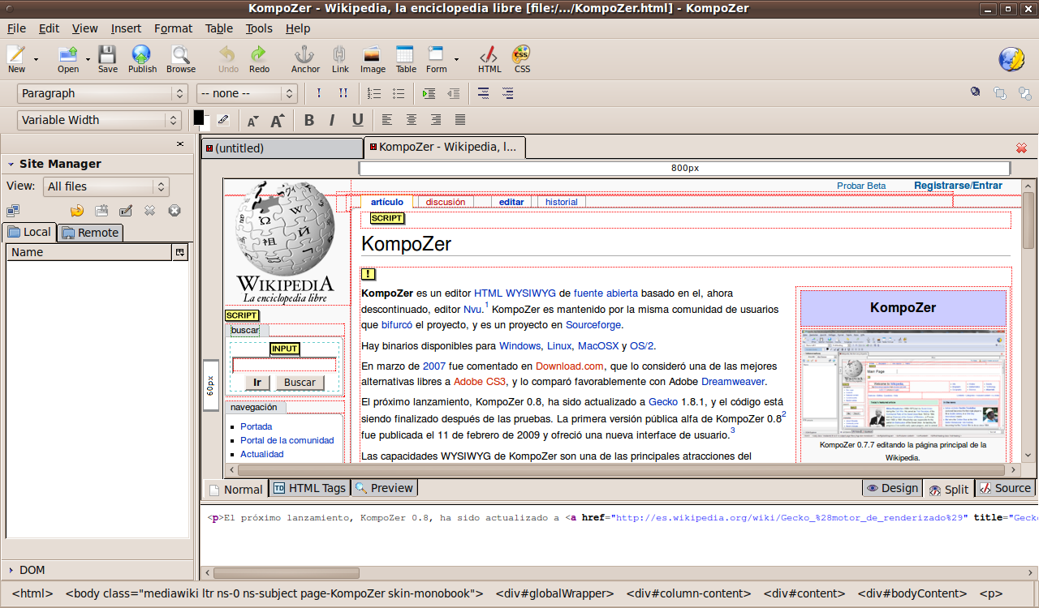This screenshot has height=608, width=1039.
Task: Open the Format menu
Action: (x=173, y=28)
